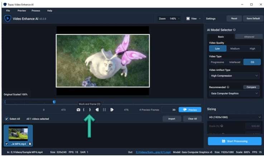Open the Process menu
The height and width of the screenshot is (156, 264).
click(x=36, y=11)
